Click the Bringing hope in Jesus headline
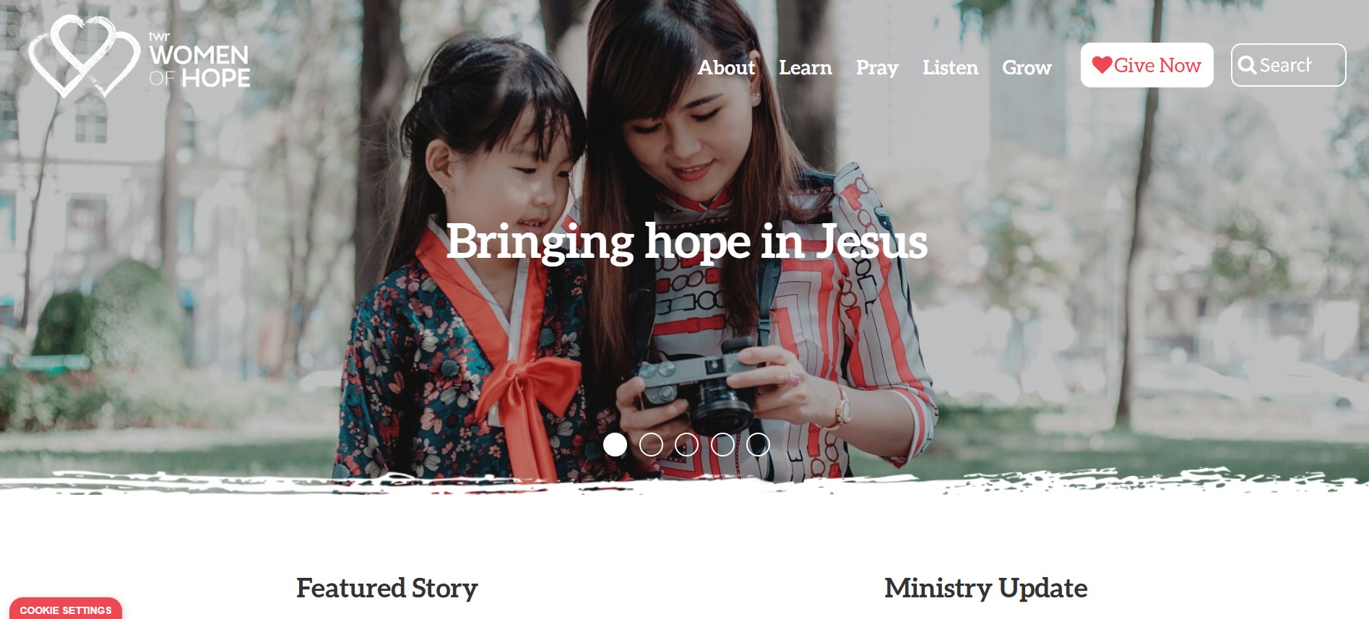Image resolution: width=1369 pixels, height=619 pixels. [x=686, y=242]
